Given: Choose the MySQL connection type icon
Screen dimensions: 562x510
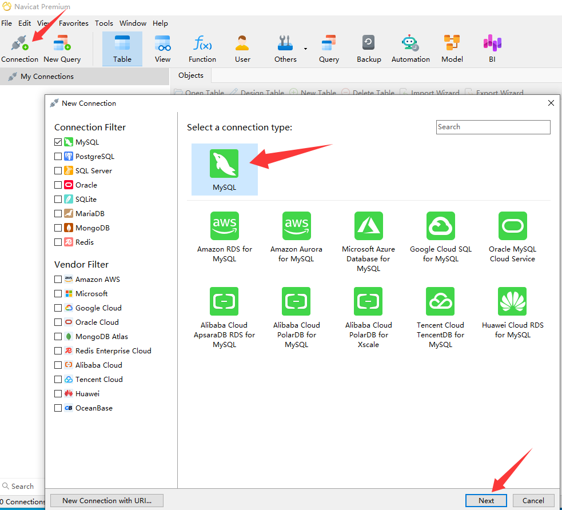Looking at the screenshot, I should click(x=224, y=169).
